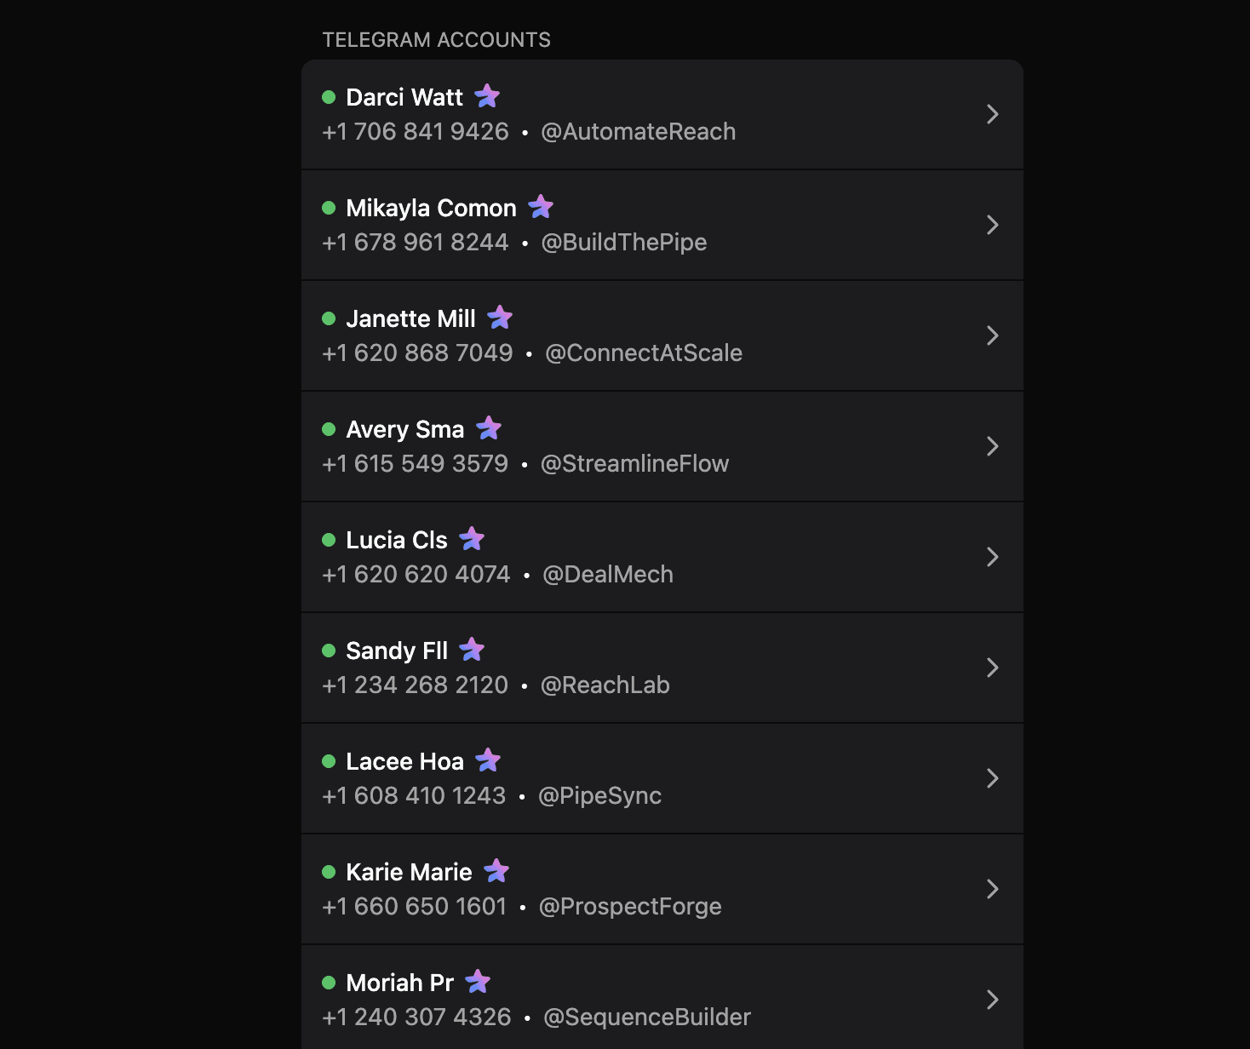1250x1049 pixels.
Task: Click the premium star beside Moriah Pr
Action: pos(479,982)
